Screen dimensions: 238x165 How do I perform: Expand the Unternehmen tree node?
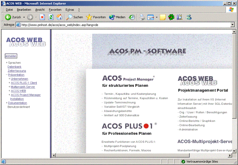tap(9, 78)
